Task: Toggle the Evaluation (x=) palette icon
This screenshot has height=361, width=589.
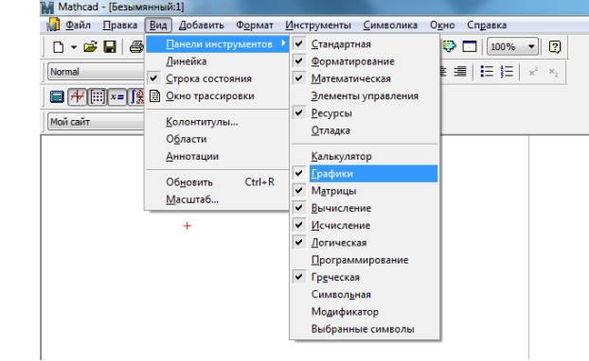Action: (x=117, y=97)
